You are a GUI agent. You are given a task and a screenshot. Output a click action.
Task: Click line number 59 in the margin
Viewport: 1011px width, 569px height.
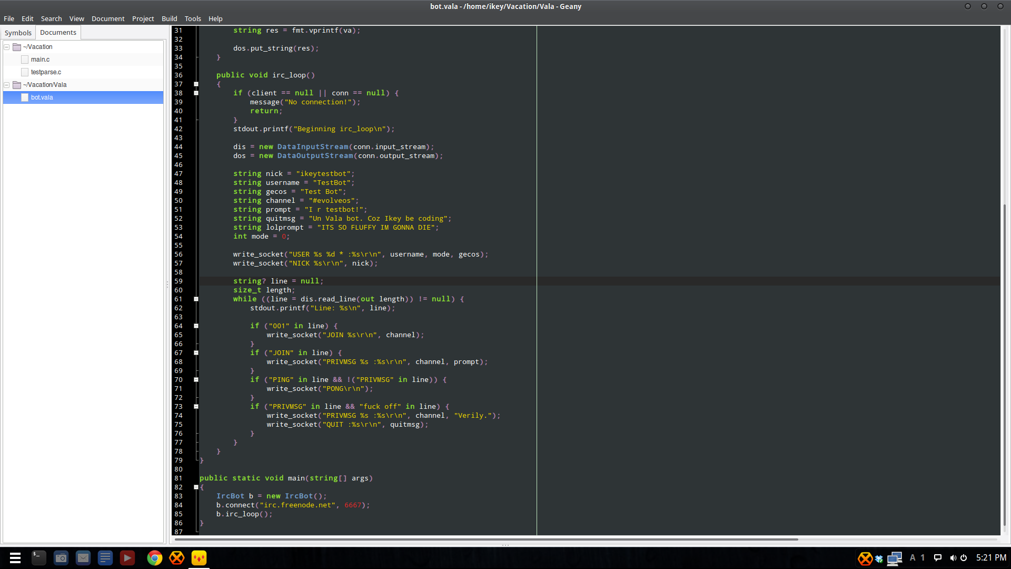tap(179, 281)
